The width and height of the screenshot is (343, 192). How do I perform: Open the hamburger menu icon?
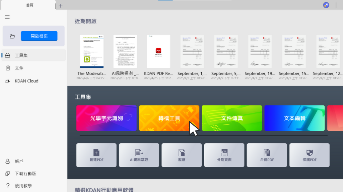coord(7,17)
